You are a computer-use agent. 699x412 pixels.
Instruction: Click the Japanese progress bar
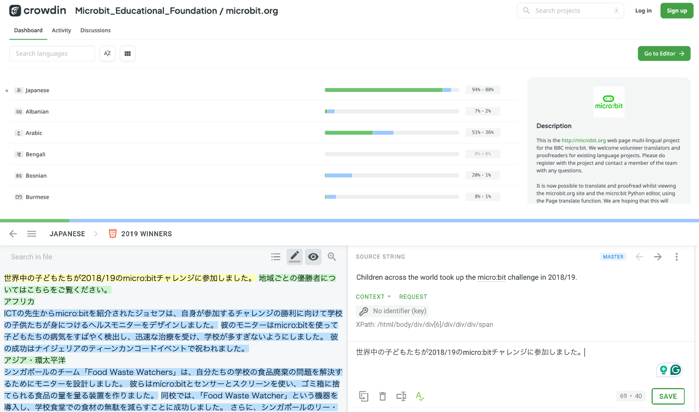392,90
